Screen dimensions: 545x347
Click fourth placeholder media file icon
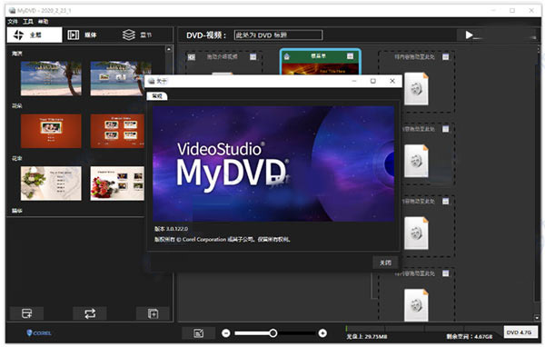tap(416, 305)
